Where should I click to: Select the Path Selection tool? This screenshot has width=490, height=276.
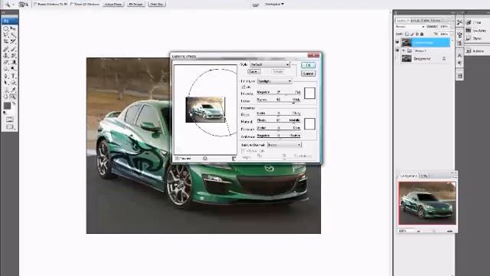click(5, 83)
